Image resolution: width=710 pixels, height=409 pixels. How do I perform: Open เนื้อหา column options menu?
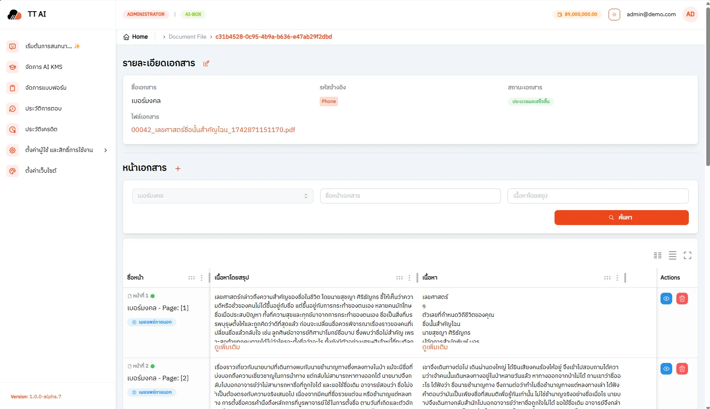pyautogui.click(x=617, y=278)
